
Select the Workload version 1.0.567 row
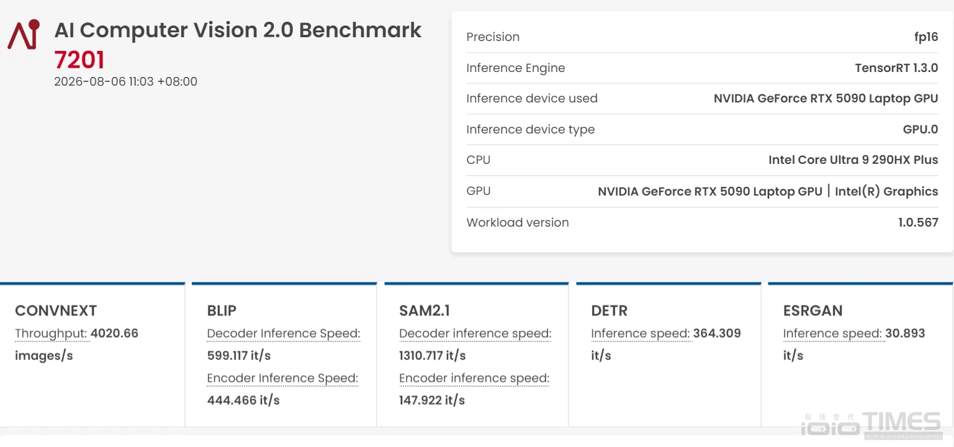click(x=702, y=222)
